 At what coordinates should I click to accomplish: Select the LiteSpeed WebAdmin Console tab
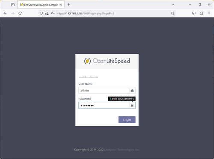42,5
